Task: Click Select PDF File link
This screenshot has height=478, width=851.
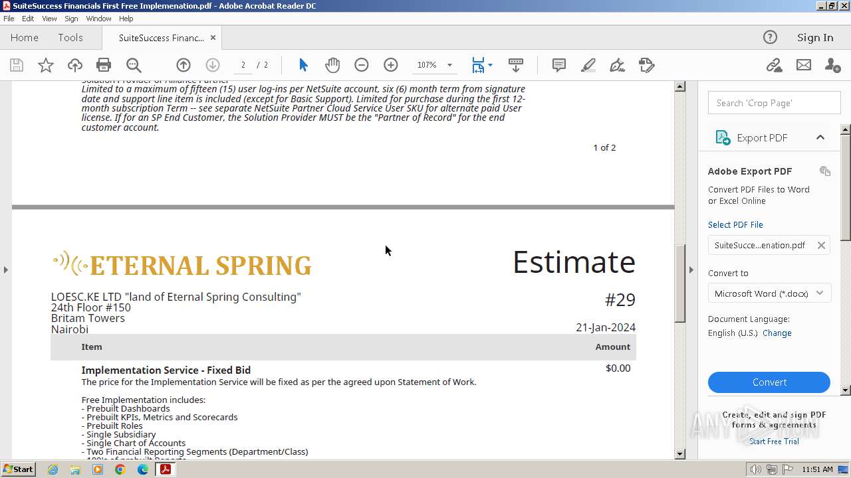Action: tap(735, 225)
